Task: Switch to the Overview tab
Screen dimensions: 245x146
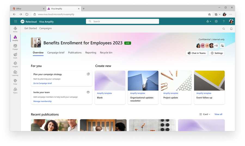Action: click(x=38, y=52)
